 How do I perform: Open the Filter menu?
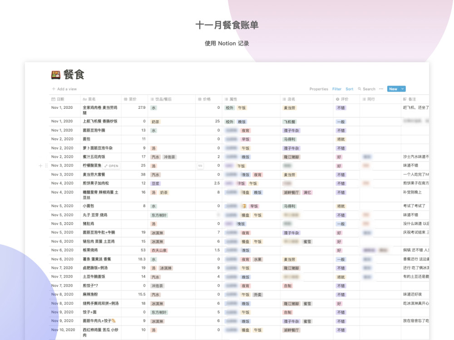pos(337,89)
